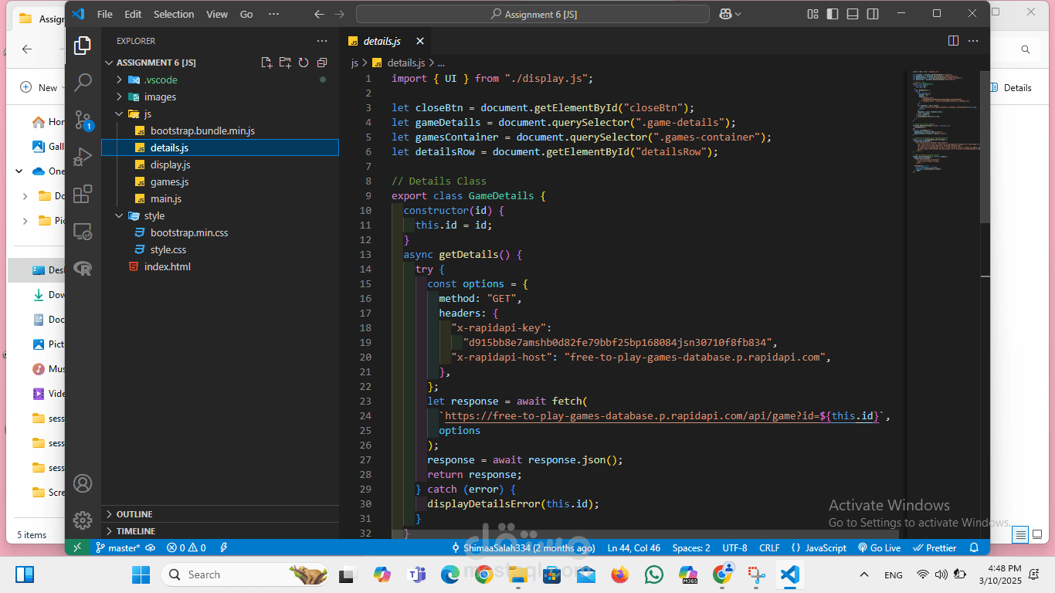Refresh the Explorer file tree
1055x593 pixels.
304,63
